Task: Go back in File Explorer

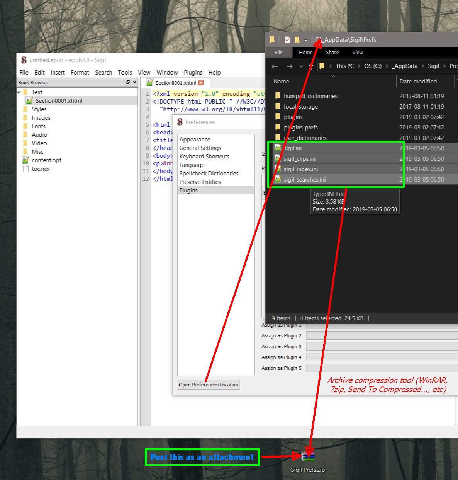Action: tap(275, 66)
